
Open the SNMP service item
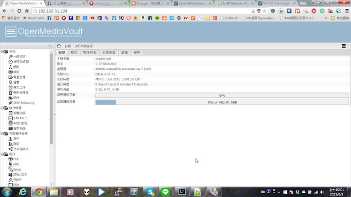tap(15, 180)
